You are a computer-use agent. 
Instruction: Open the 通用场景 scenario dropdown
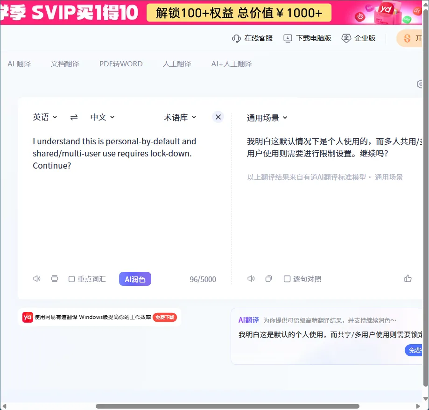(x=267, y=118)
